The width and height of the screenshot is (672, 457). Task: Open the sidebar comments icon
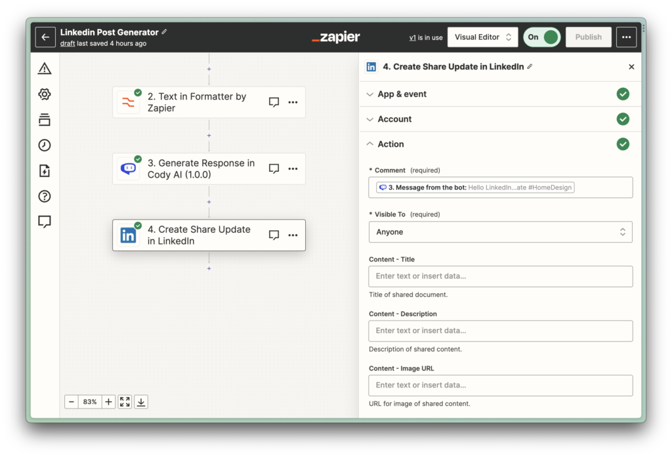point(45,222)
